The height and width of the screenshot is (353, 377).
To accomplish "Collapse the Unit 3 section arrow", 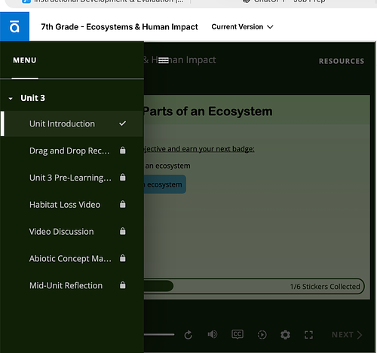I will pyautogui.click(x=11, y=99).
